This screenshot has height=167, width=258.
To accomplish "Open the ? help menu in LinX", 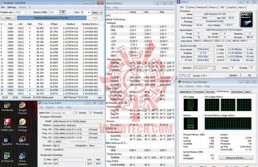I will [x=30, y=7].
